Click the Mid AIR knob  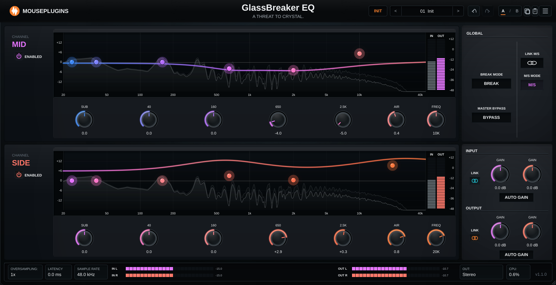[x=397, y=120]
